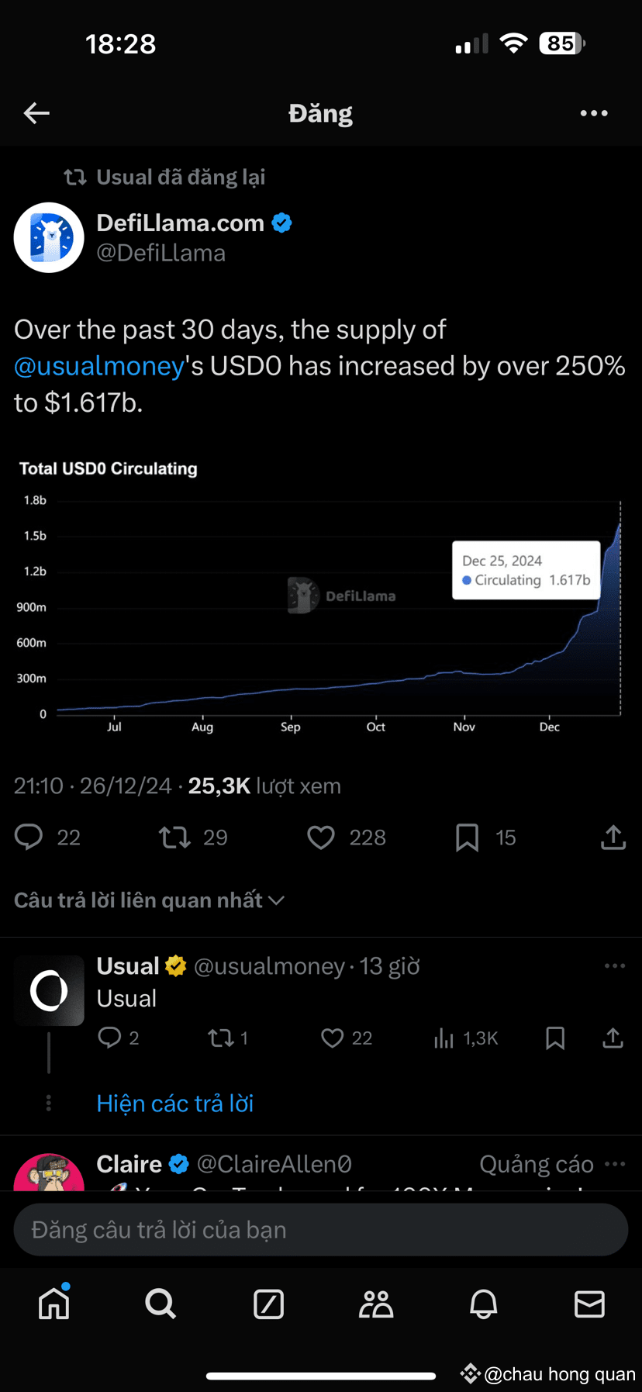This screenshot has height=1392, width=642.
Task: Share the DefiLlama post
Action: [613, 838]
